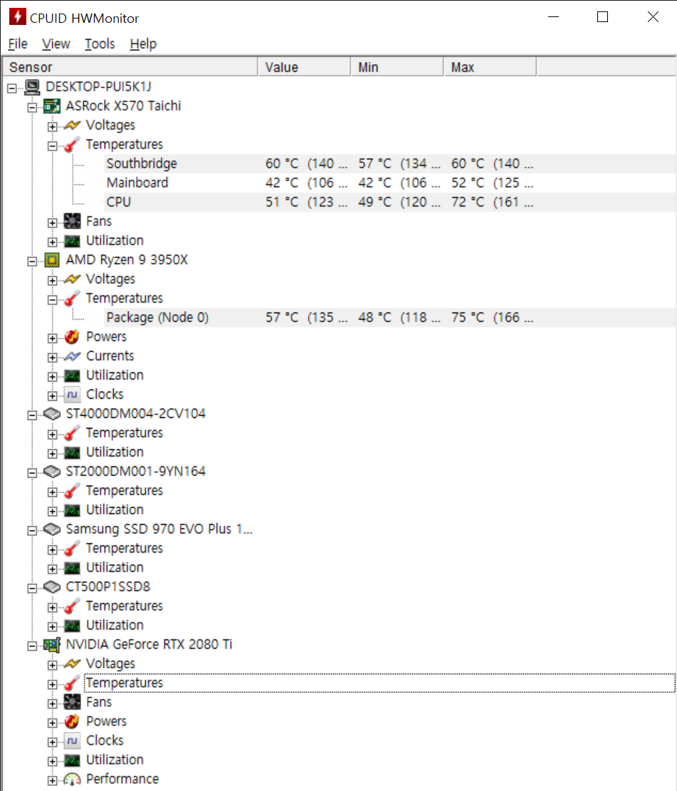Click the ASRock Temperatures thermometer icon
The image size is (677, 791).
72,145
